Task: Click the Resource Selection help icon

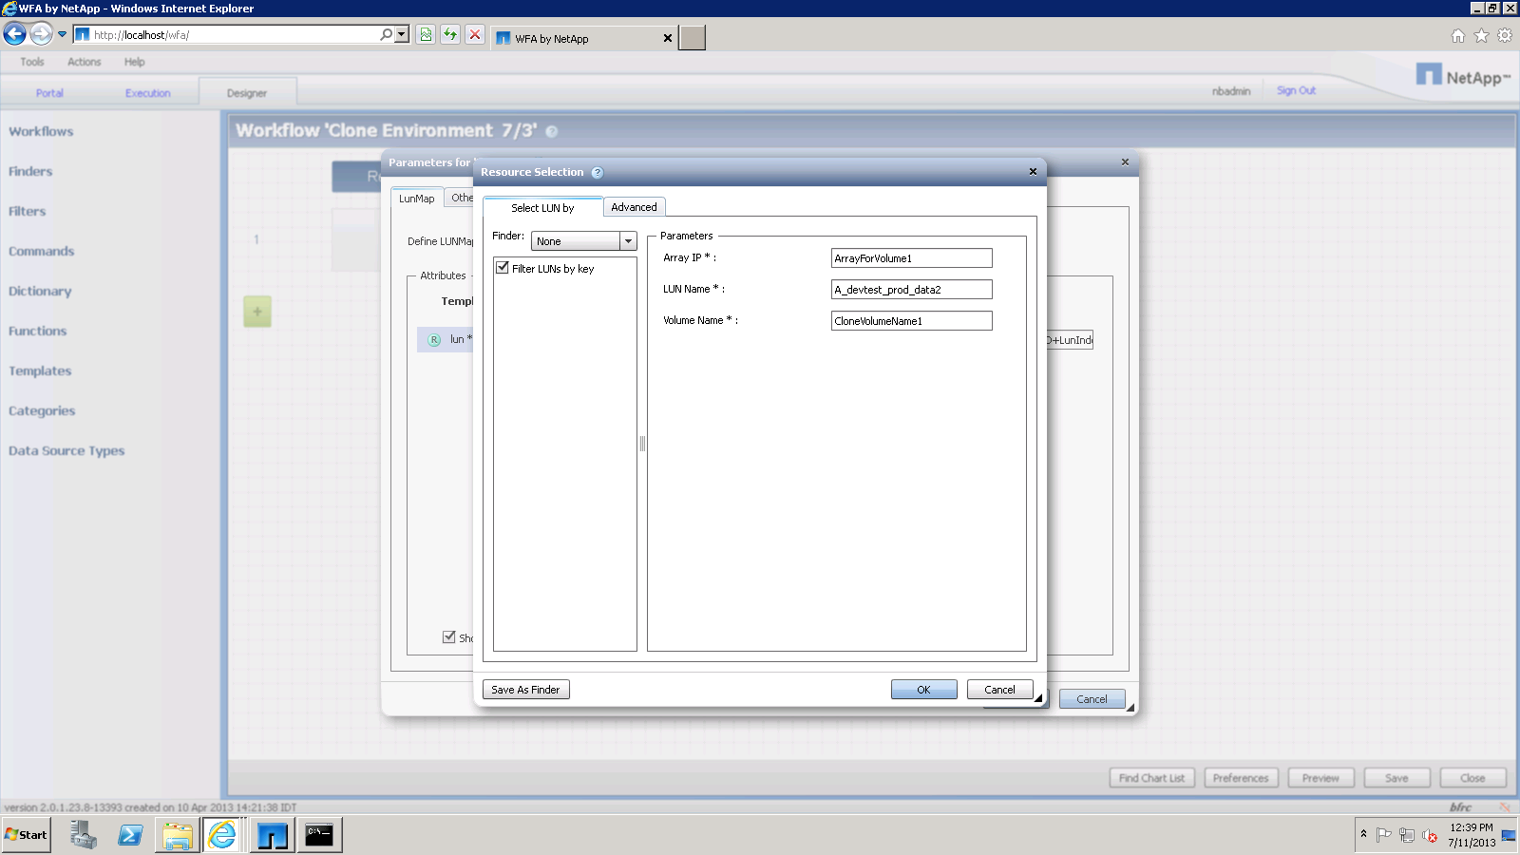Action: click(598, 173)
